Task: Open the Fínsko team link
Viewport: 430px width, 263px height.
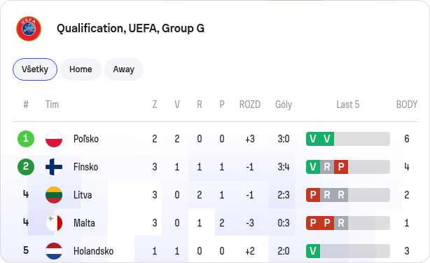Action: click(x=85, y=167)
